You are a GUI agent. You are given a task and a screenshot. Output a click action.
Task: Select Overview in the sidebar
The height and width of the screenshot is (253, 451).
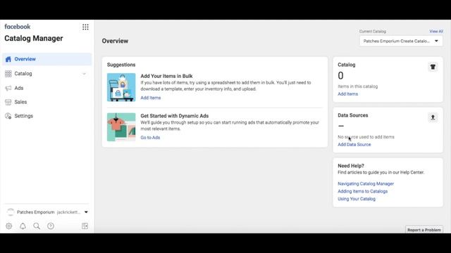47,59
